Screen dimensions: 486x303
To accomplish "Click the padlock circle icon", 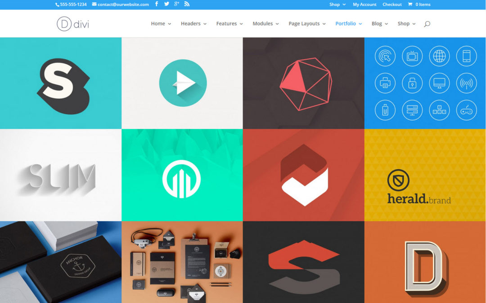I will 412,83.
